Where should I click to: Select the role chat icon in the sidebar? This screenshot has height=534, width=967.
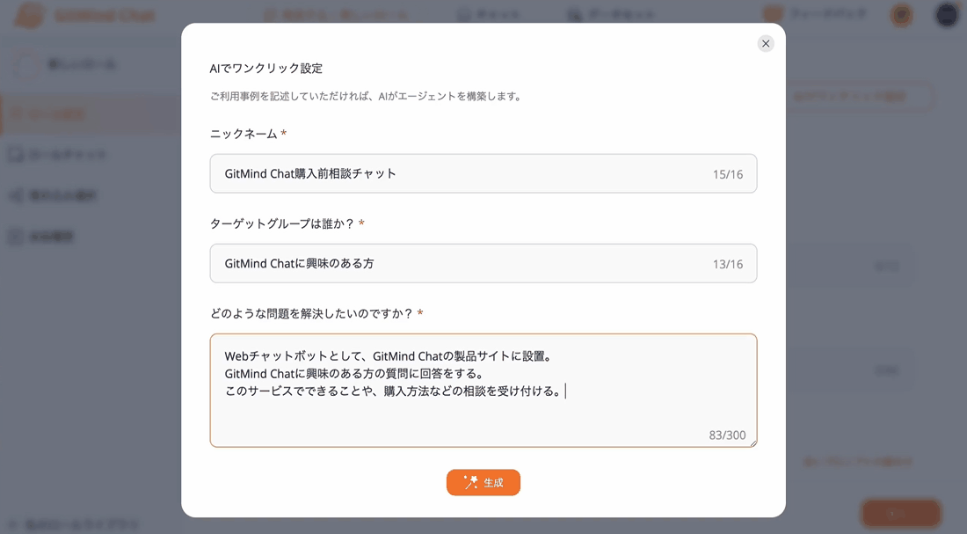15,154
